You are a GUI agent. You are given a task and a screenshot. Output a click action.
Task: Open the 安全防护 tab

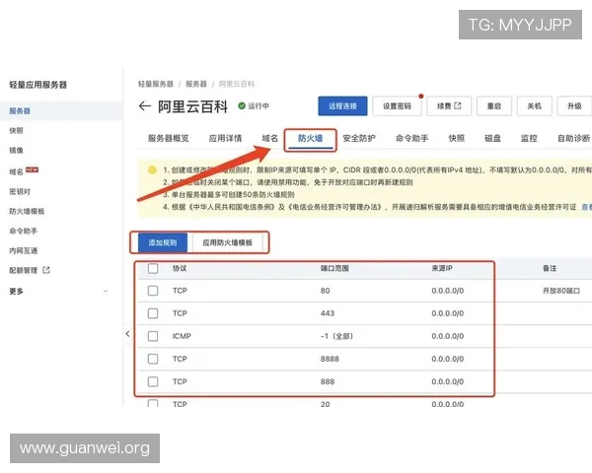point(359,138)
